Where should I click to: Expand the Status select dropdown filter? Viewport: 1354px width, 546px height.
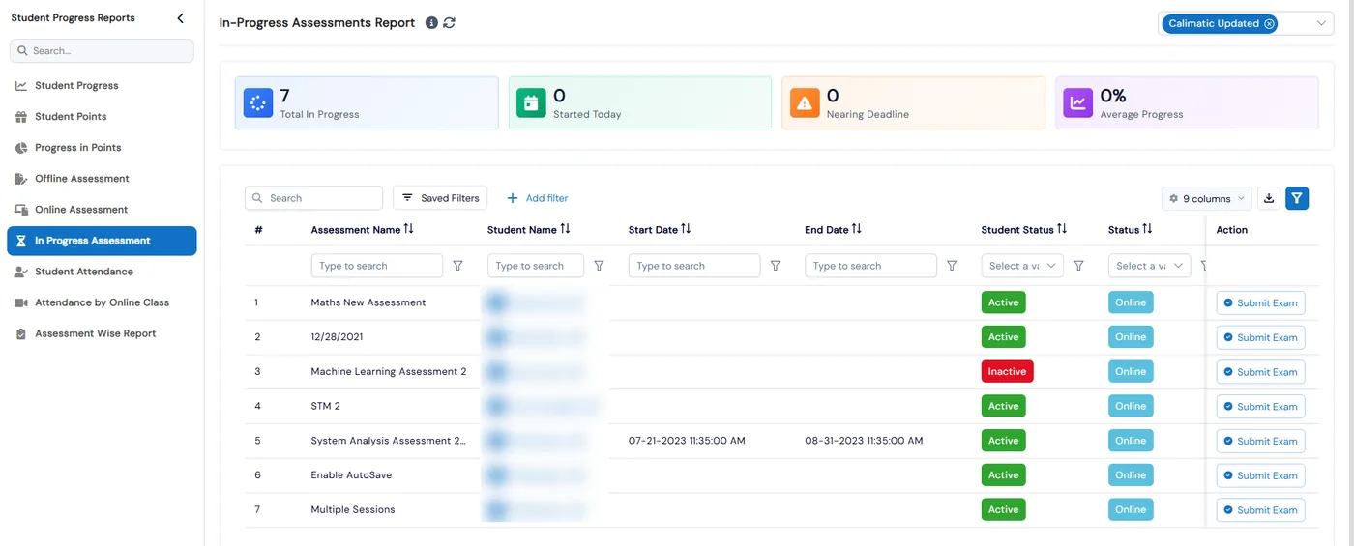pyautogui.click(x=1149, y=266)
